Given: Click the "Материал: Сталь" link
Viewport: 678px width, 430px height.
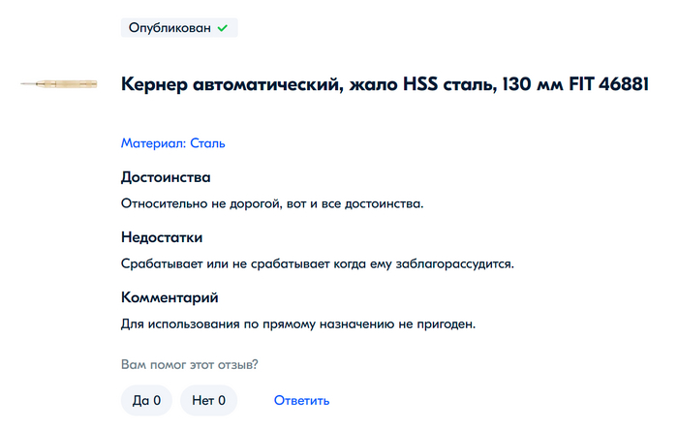Looking at the screenshot, I should [172, 143].
